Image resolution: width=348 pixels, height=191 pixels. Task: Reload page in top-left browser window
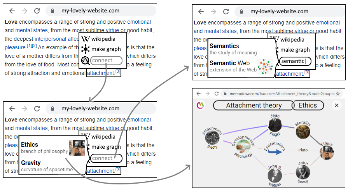pyautogui.click(x=37, y=10)
